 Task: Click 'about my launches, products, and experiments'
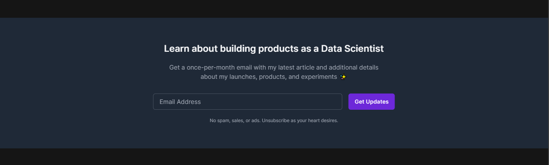point(268,77)
